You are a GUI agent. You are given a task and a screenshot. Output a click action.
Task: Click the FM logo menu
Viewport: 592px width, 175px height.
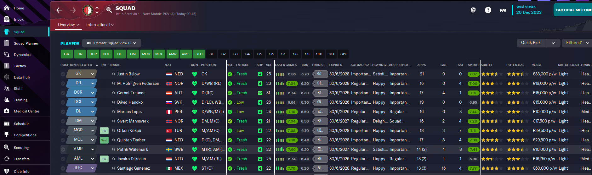[503, 10]
